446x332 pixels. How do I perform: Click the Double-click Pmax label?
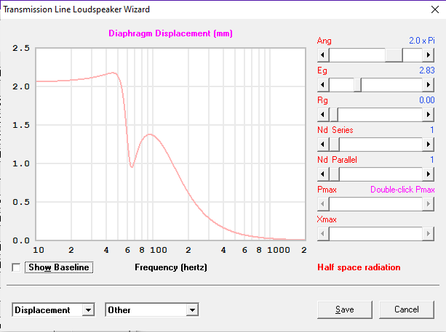coord(402,190)
